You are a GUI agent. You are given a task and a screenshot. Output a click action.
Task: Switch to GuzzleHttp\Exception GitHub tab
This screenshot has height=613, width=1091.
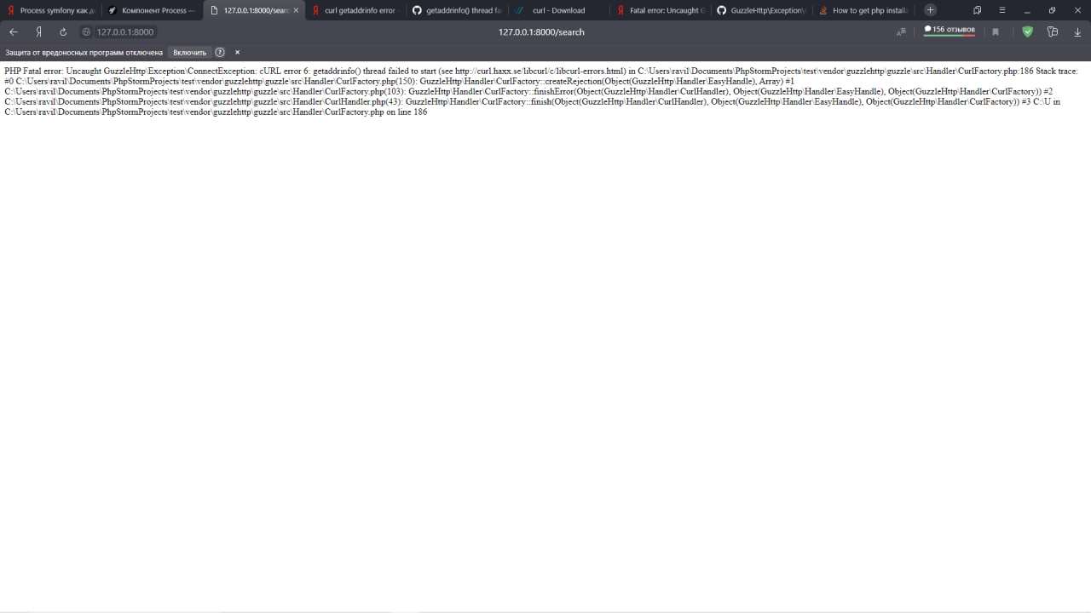coord(760,10)
